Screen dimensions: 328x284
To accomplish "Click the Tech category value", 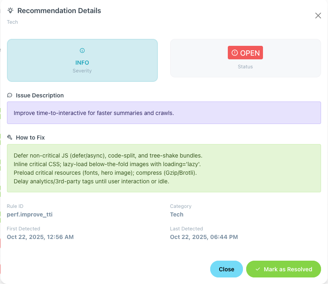I will [177, 214].
